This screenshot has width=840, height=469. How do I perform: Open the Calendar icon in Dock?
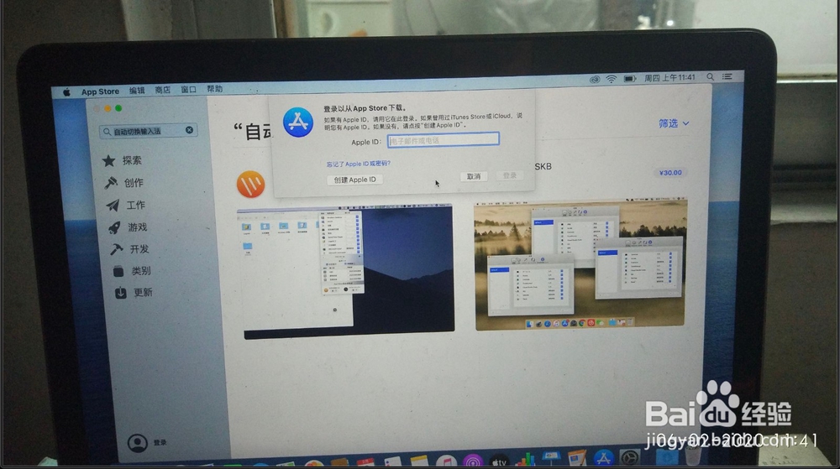click(366, 464)
